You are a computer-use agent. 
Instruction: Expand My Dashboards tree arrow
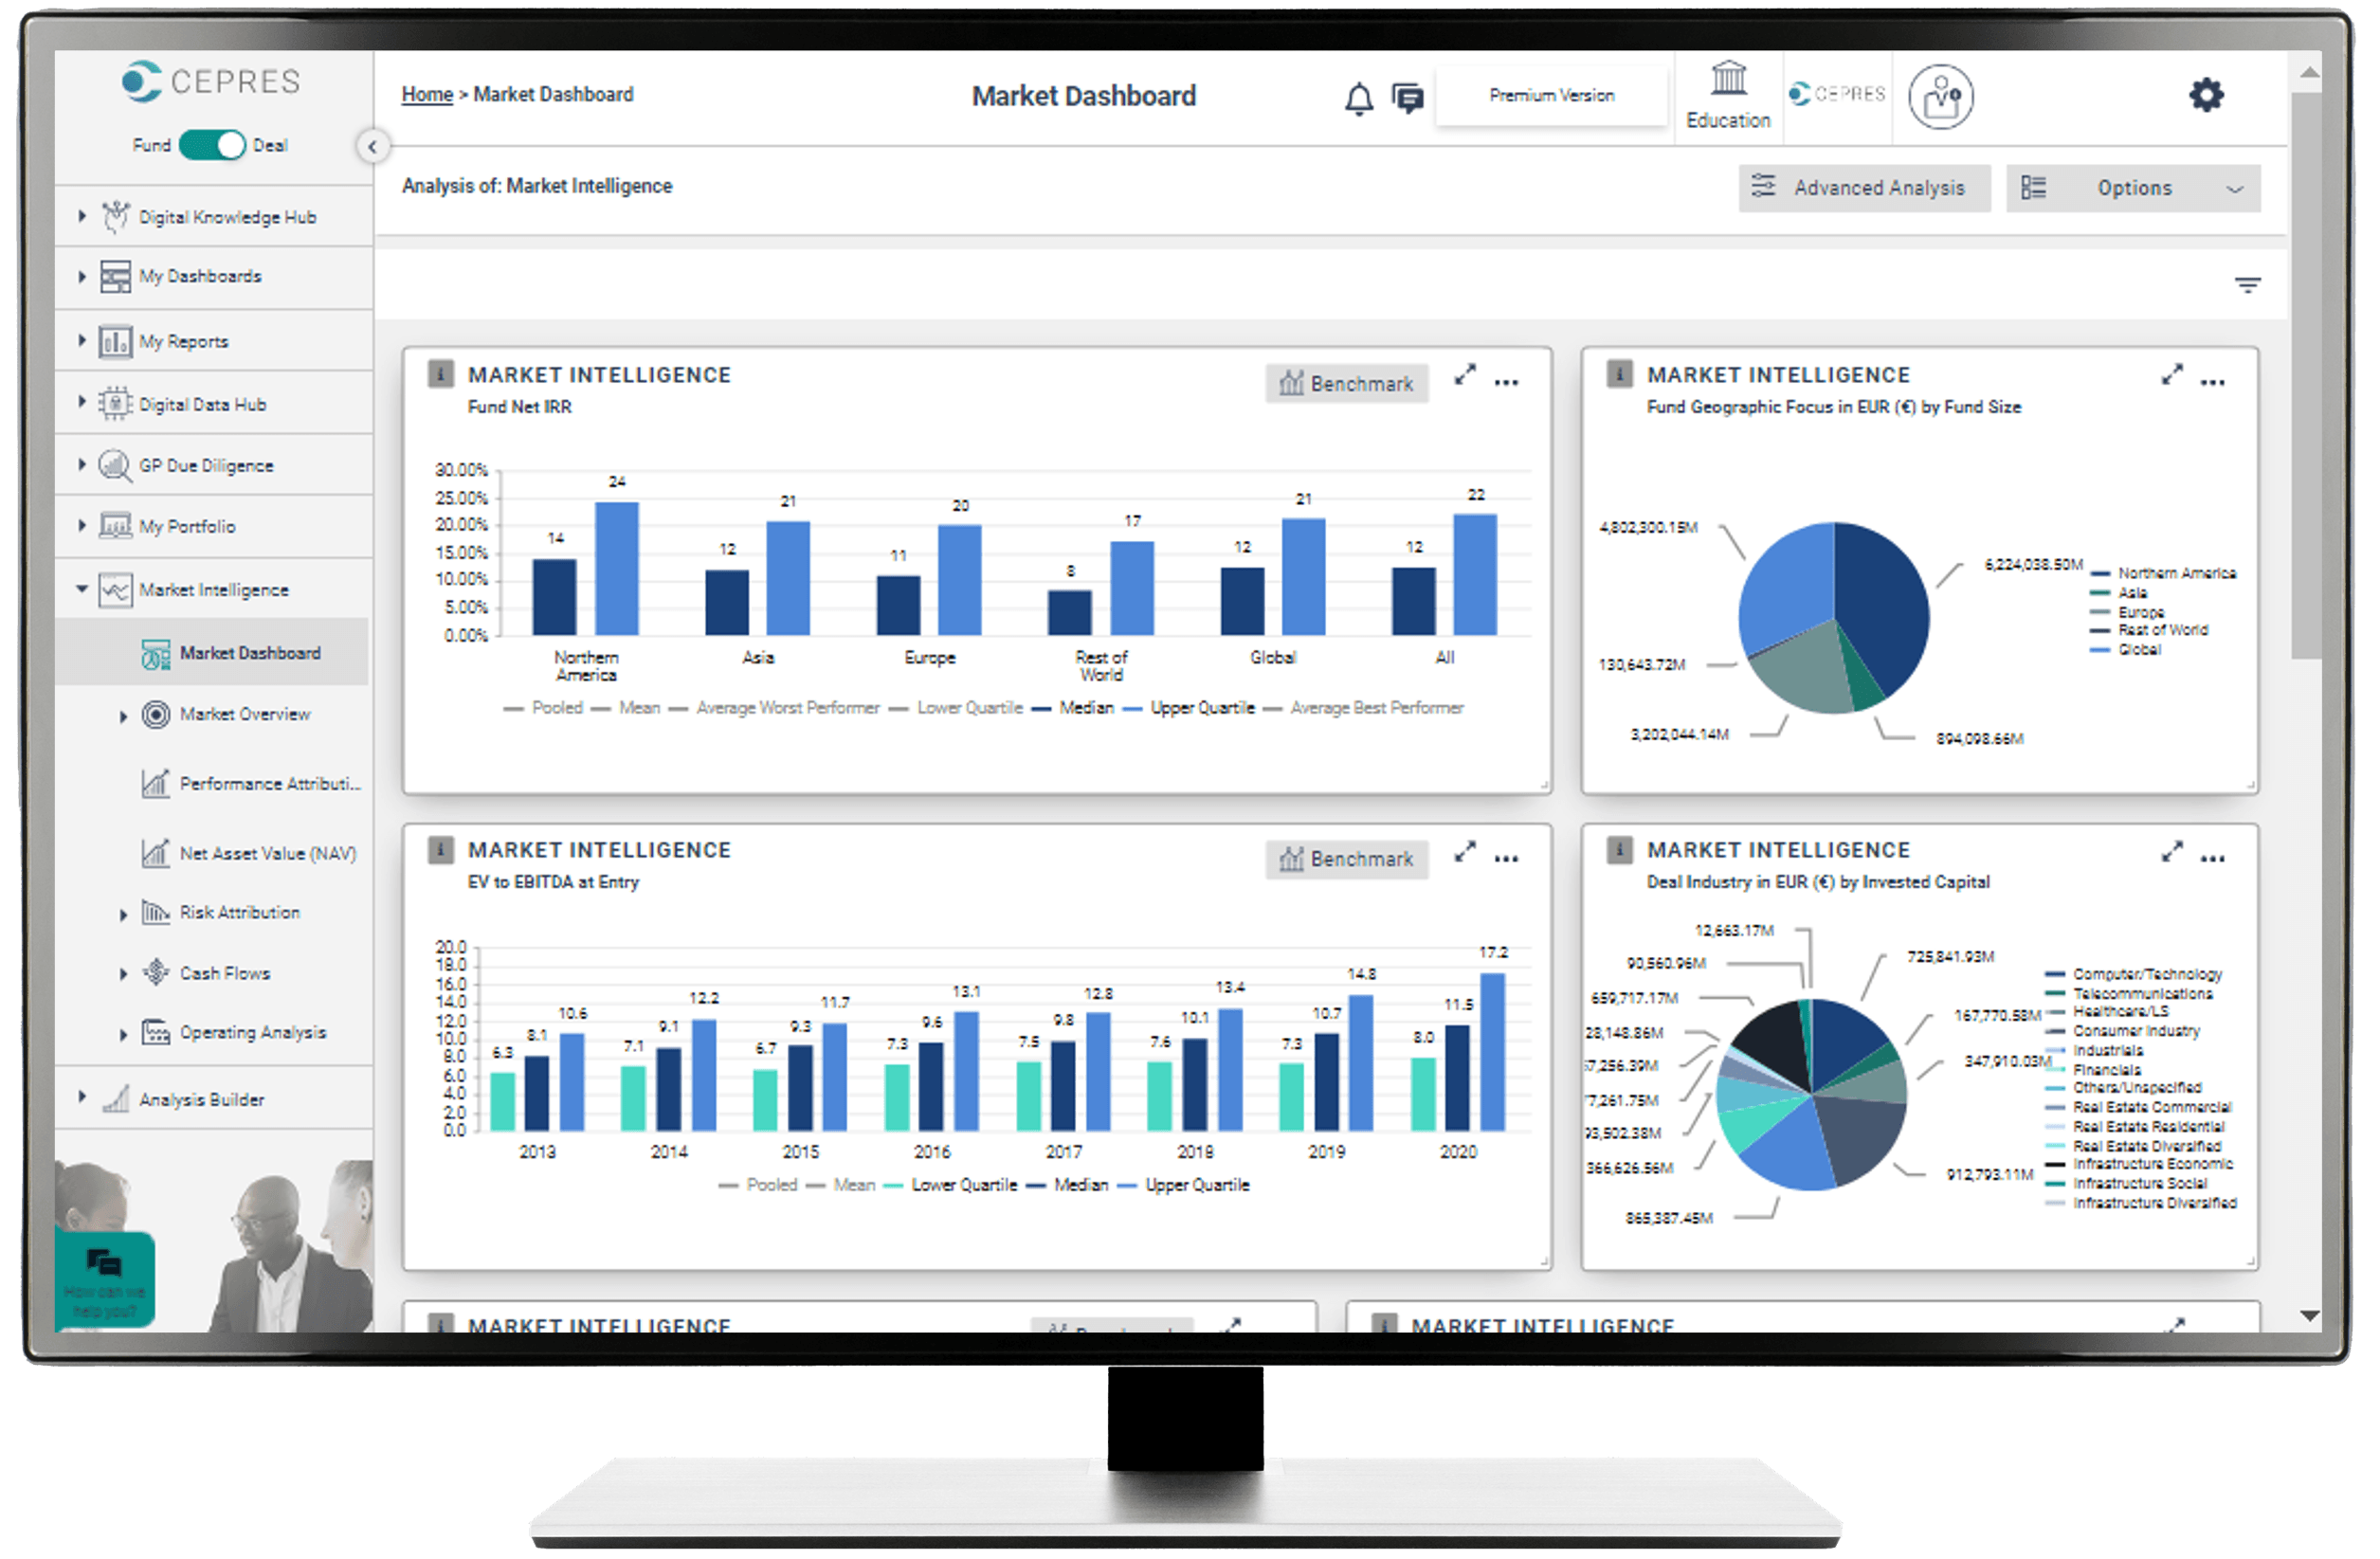coord(82,276)
